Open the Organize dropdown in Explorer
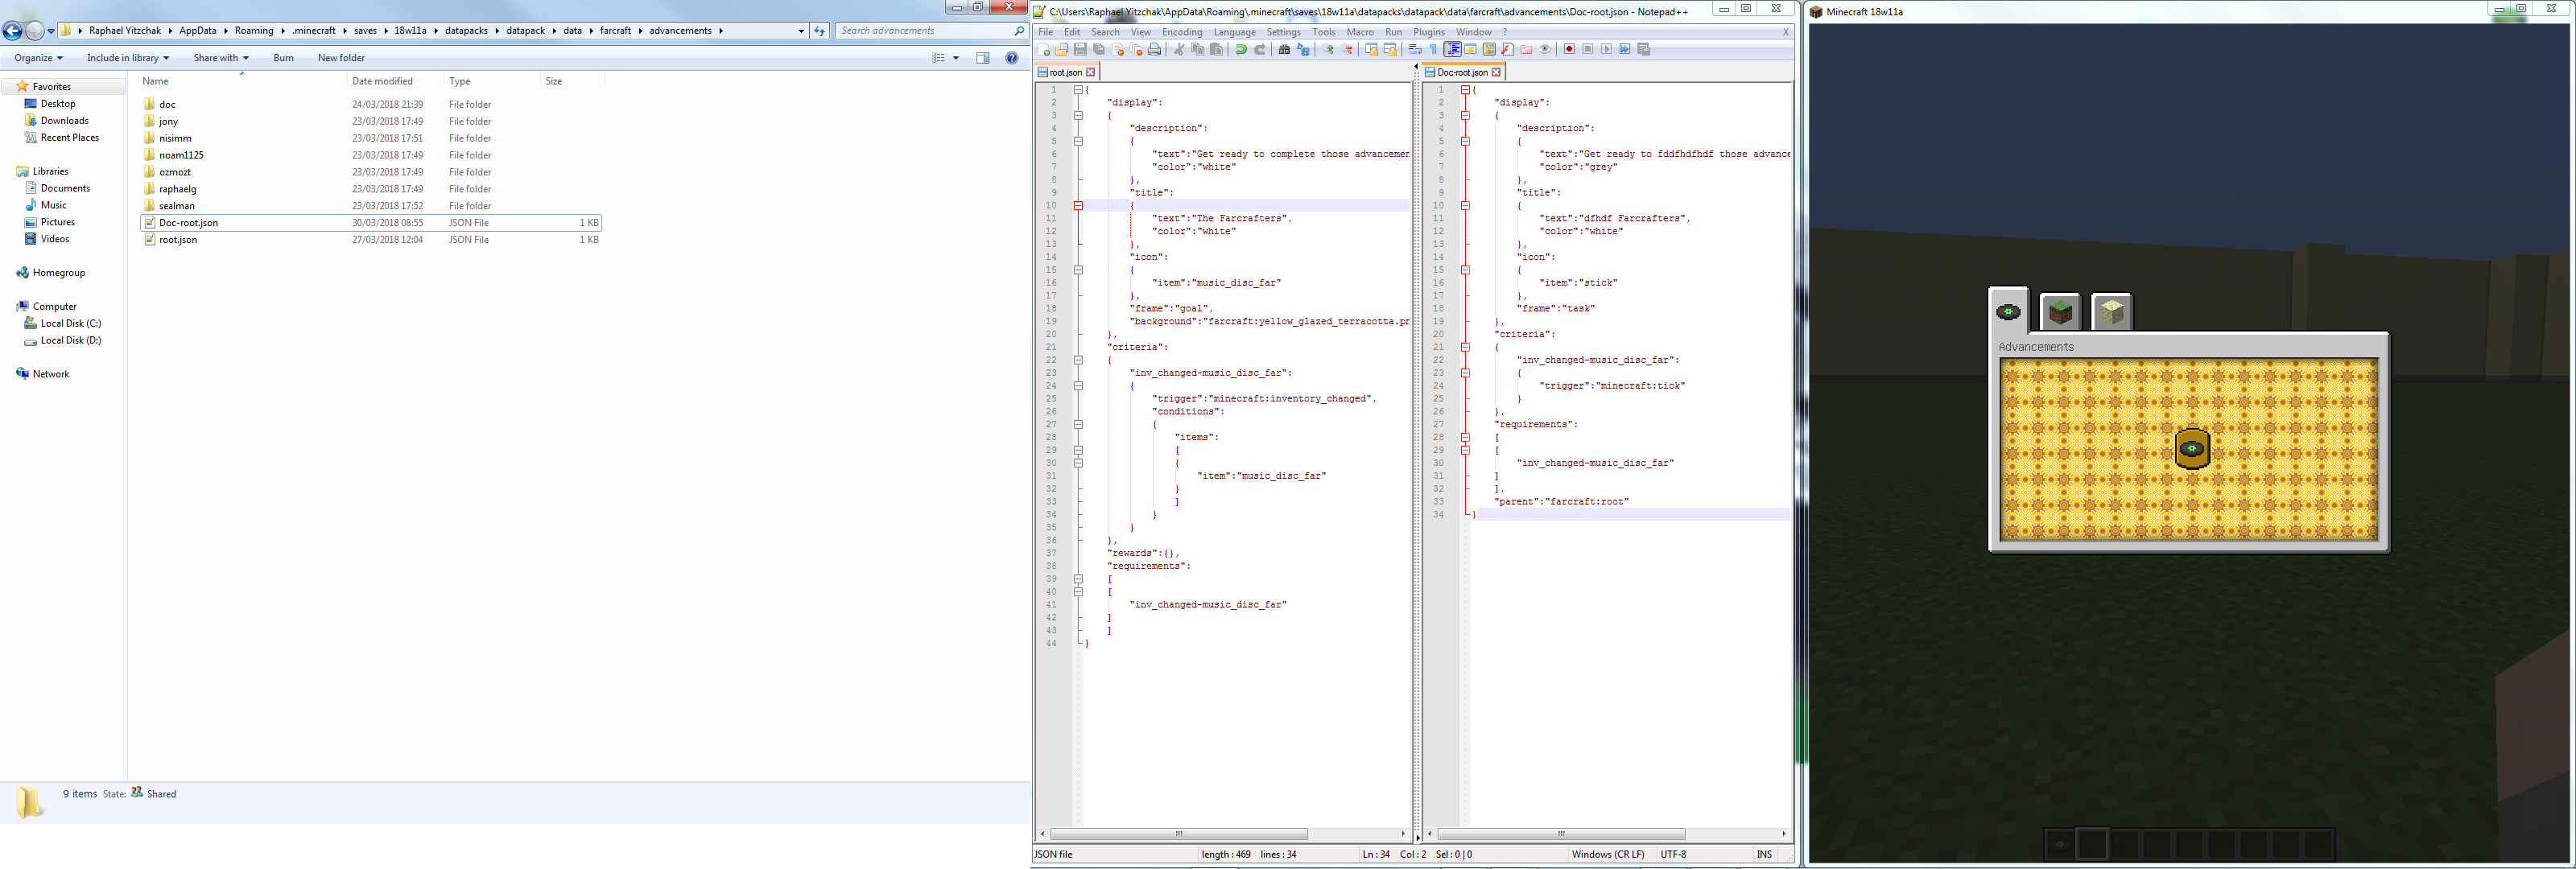Image resolution: width=2576 pixels, height=869 pixels. click(x=38, y=58)
